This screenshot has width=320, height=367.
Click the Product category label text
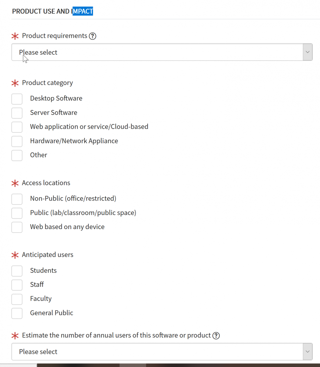coord(47,83)
